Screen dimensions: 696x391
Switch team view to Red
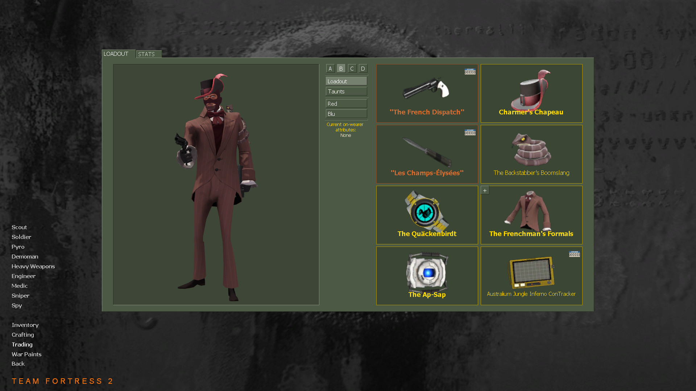(346, 104)
